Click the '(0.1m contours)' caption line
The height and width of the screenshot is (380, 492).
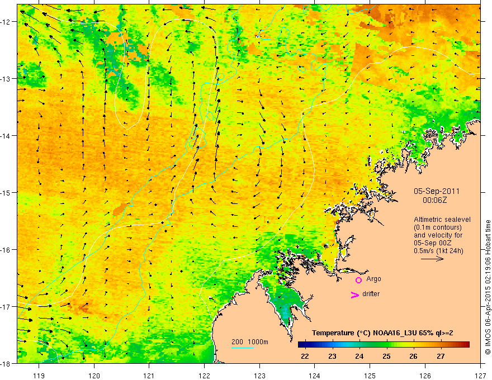pos(438,227)
